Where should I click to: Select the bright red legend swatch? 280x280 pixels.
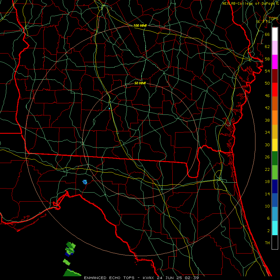(275, 90)
